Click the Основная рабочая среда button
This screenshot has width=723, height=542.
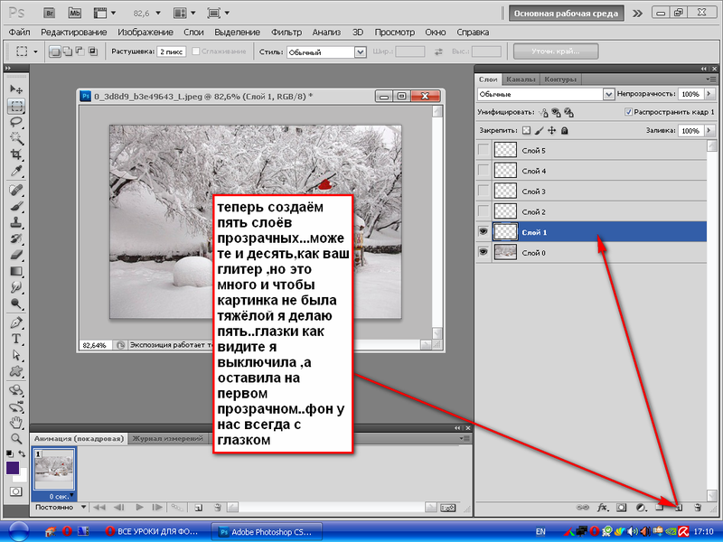[567, 14]
